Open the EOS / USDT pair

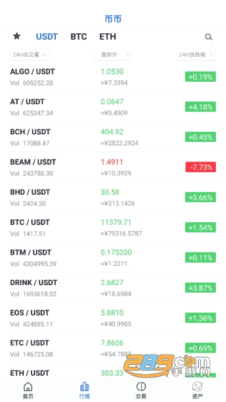pyautogui.click(x=113, y=318)
